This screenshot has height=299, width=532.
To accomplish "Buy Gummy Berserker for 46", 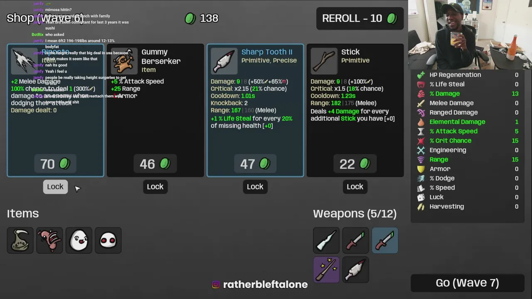I will [155, 164].
